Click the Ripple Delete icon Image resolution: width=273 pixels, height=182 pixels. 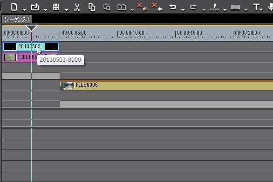pyautogui.click(x=157, y=7)
